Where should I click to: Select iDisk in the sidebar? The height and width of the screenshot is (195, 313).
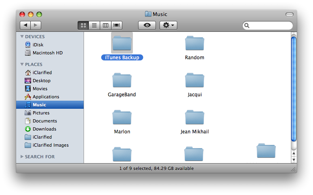click(50, 45)
